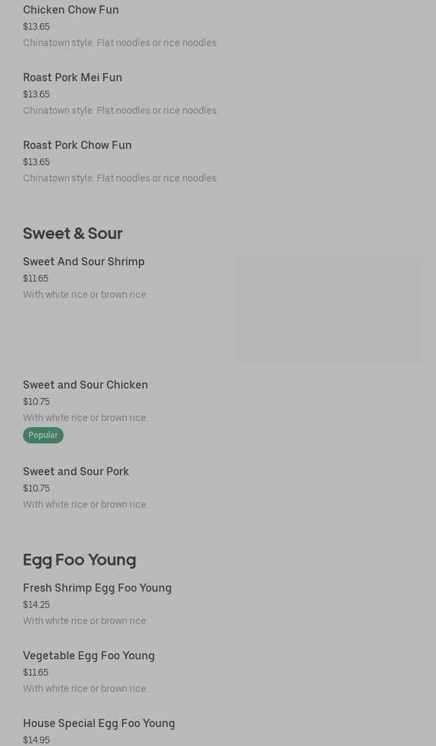Open Roast Pork Chow Fun item

click(77, 145)
